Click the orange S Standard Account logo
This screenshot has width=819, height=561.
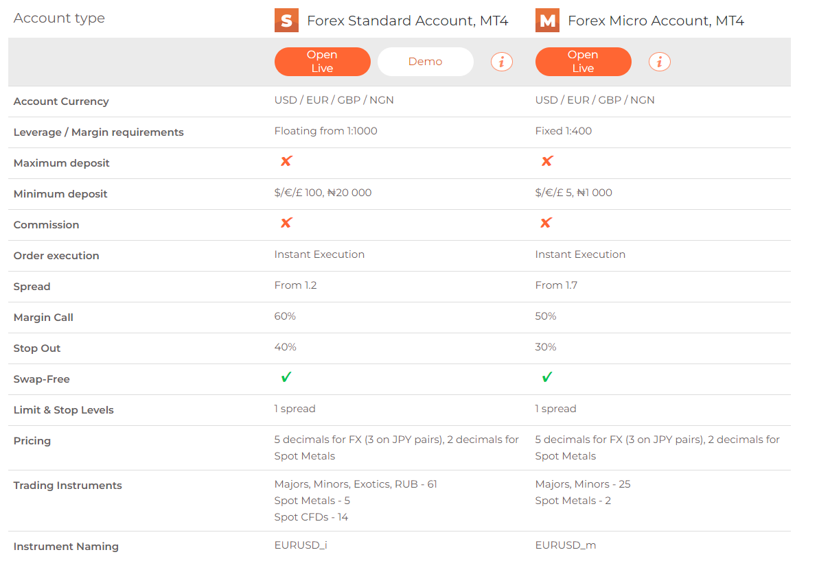[286, 21]
